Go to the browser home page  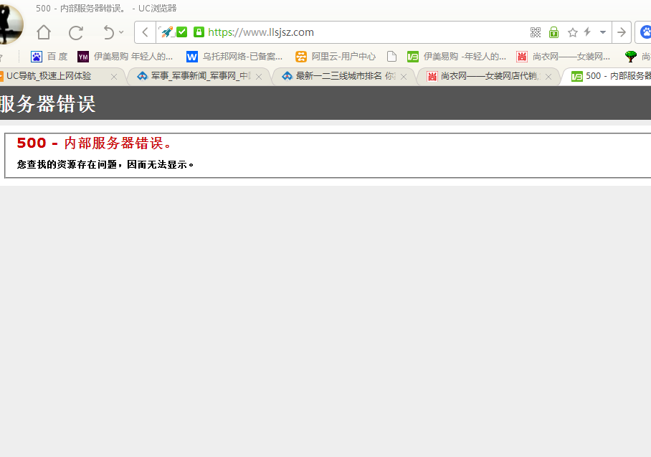pos(44,32)
